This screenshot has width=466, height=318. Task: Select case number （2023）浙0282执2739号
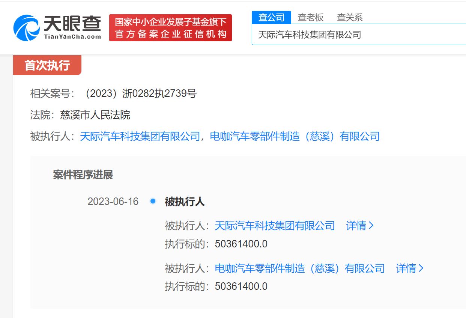tap(139, 93)
